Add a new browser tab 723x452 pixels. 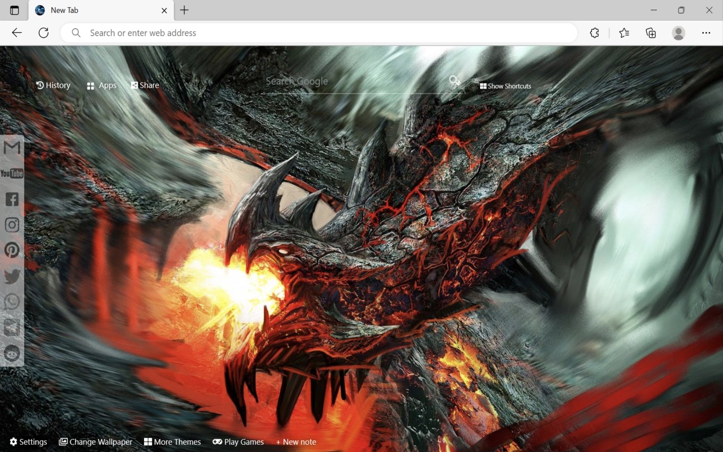(184, 10)
